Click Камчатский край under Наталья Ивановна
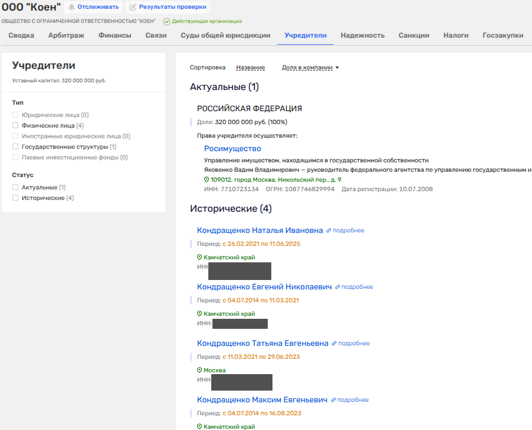The image size is (532, 430). [230, 258]
